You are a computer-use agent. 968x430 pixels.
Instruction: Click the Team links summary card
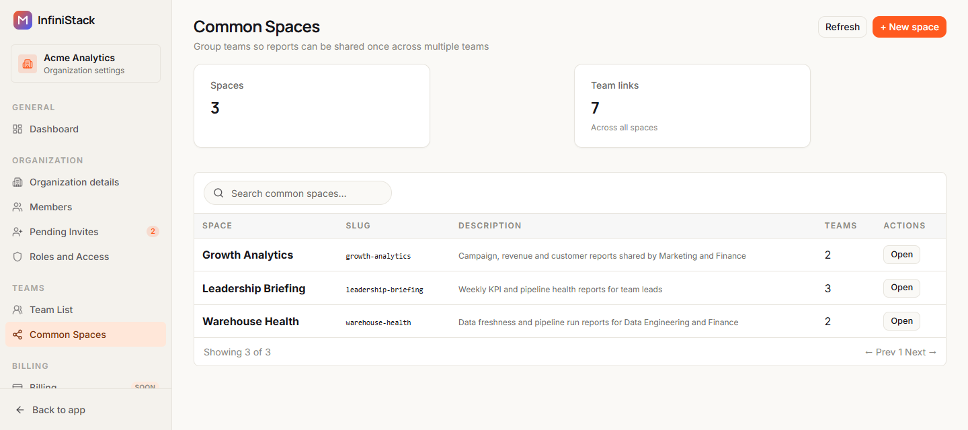tap(692, 105)
